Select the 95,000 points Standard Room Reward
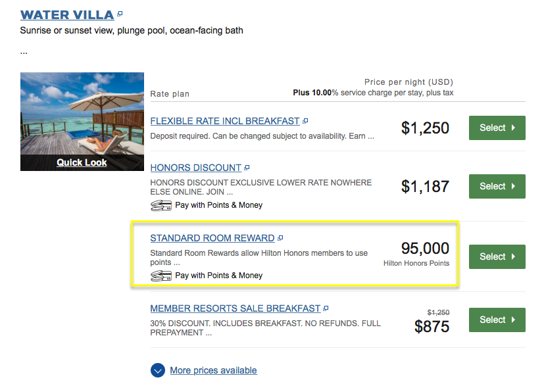Screen dimensions: 544x388 [x=497, y=257]
